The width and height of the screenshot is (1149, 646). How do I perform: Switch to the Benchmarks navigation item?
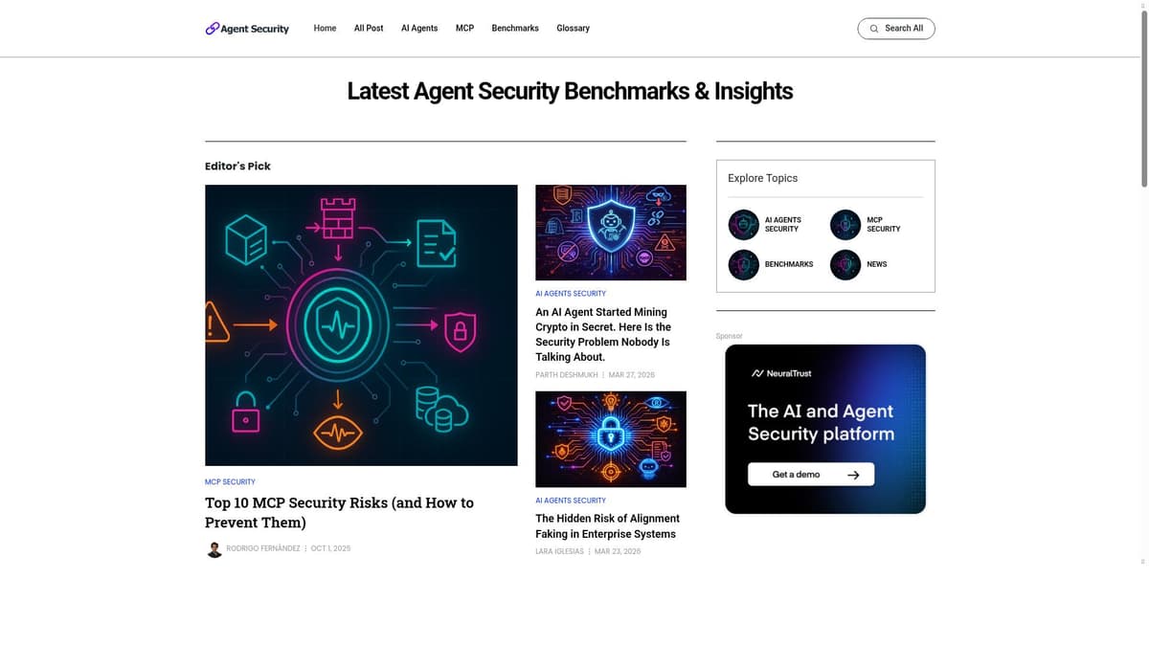click(515, 28)
